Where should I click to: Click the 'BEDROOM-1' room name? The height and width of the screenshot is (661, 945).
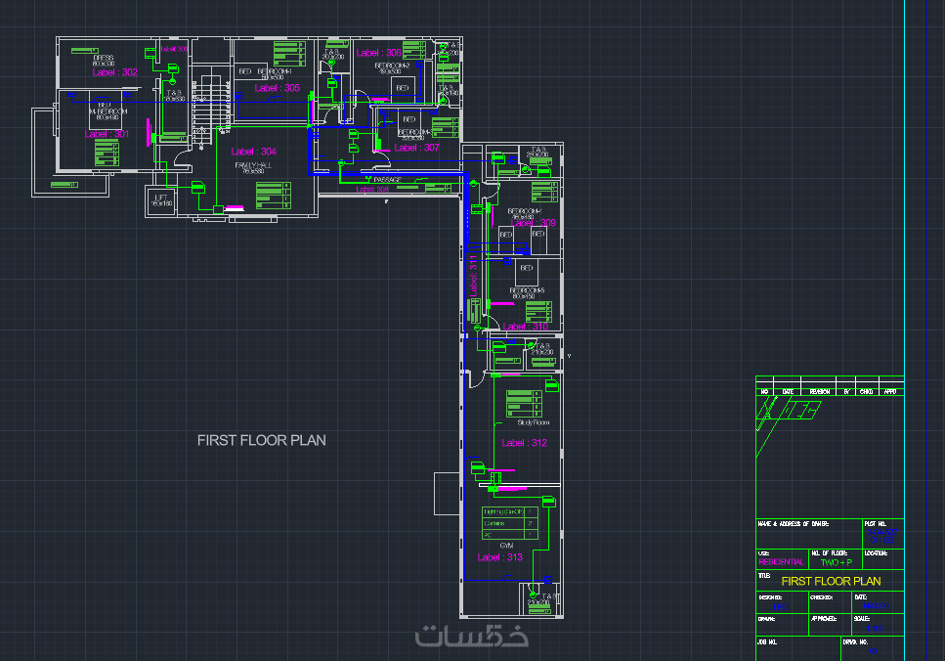point(275,71)
